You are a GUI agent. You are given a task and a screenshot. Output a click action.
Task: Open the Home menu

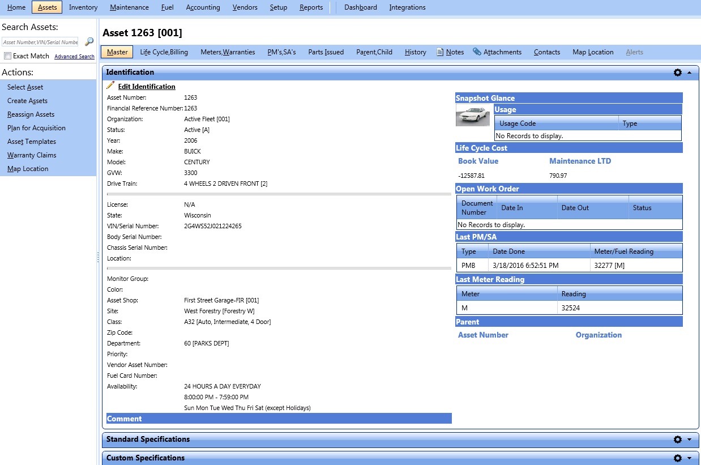[x=16, y=7]
